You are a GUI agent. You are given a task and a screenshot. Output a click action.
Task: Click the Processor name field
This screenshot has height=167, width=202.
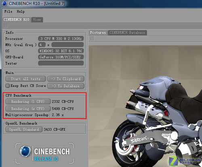(61, 39)
